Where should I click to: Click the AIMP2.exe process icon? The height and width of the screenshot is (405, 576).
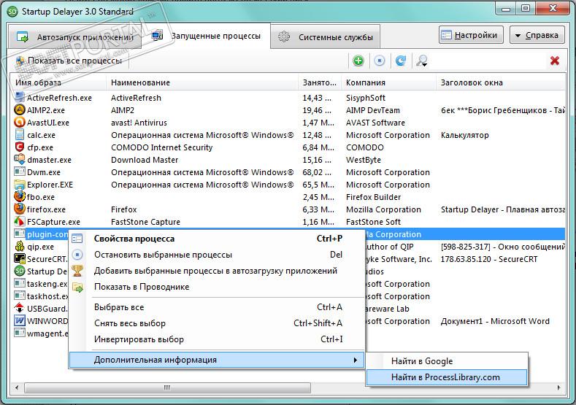(20, 109)
